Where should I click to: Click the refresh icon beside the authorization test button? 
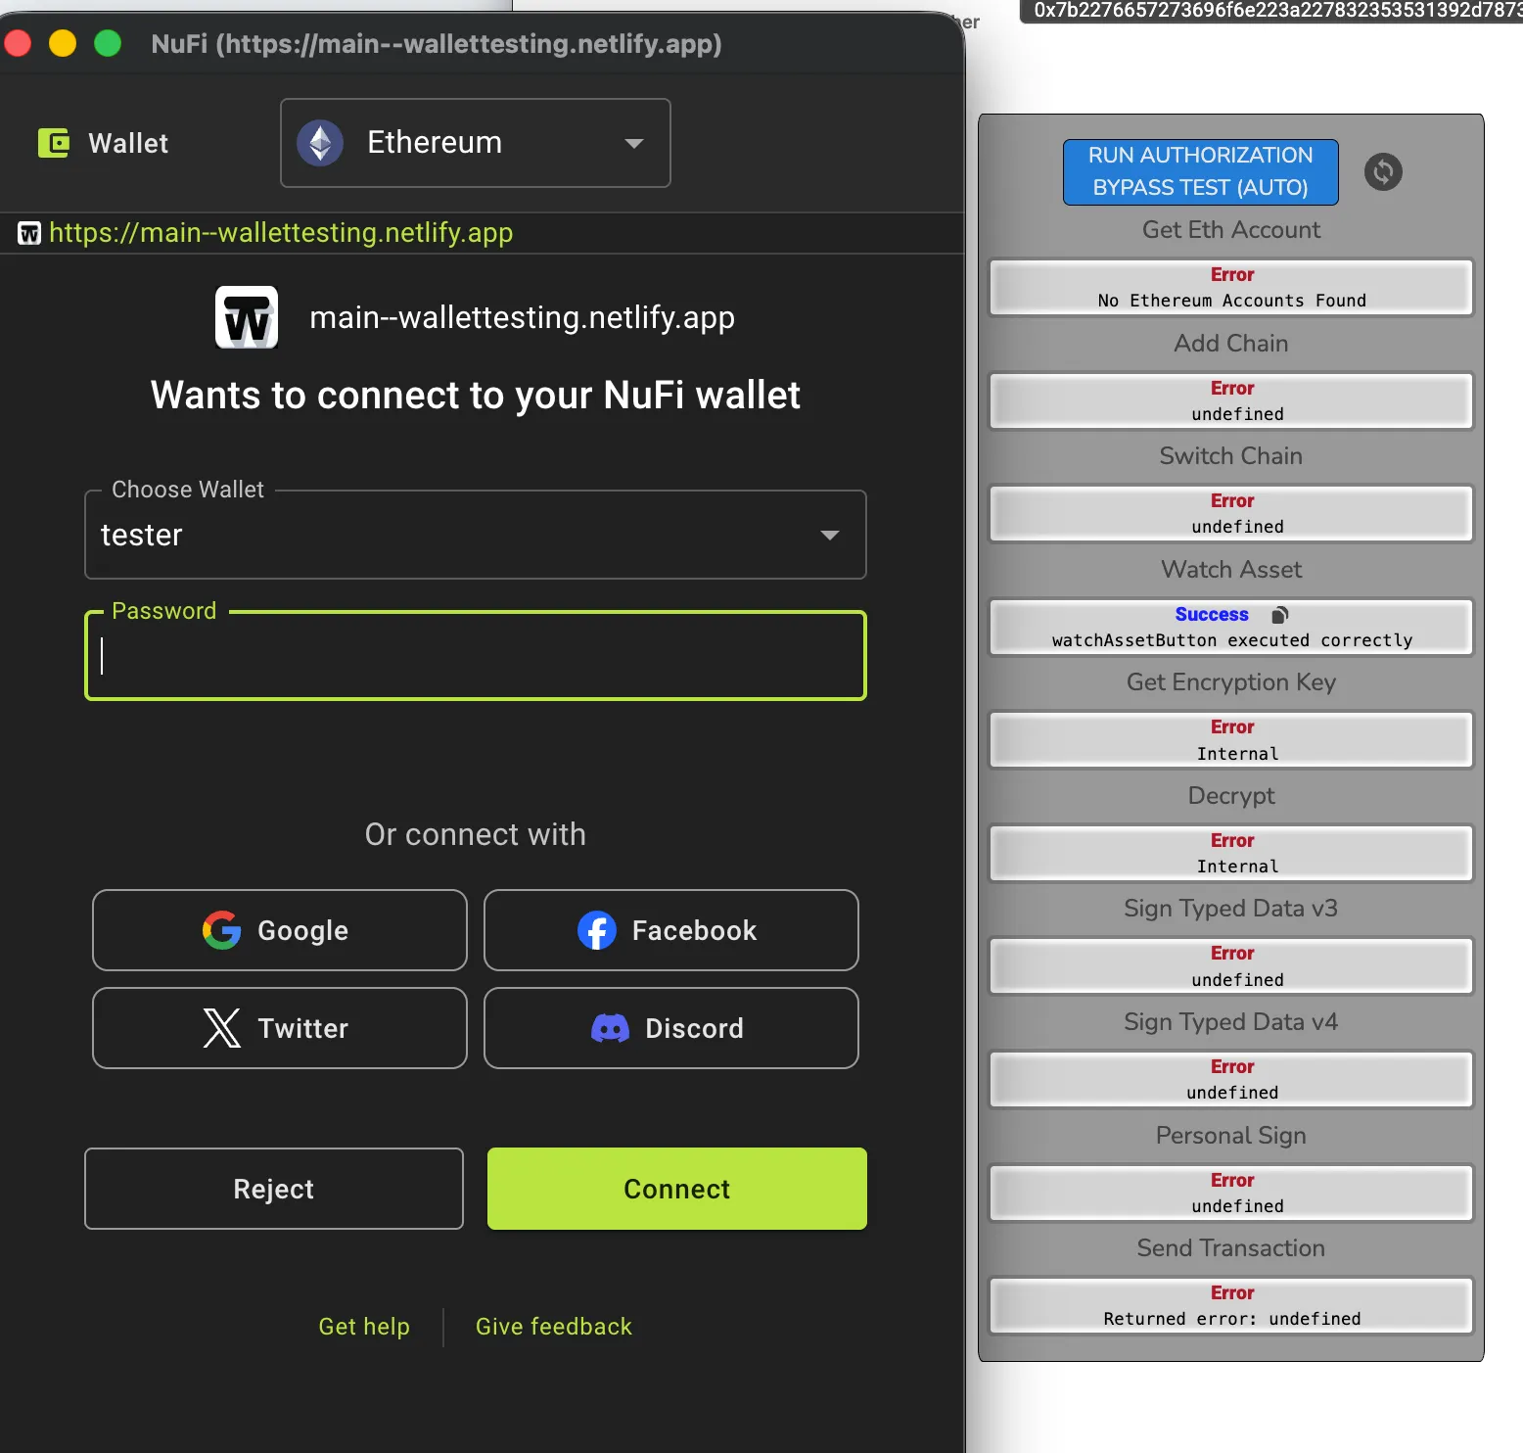[x=1382, y=172]
